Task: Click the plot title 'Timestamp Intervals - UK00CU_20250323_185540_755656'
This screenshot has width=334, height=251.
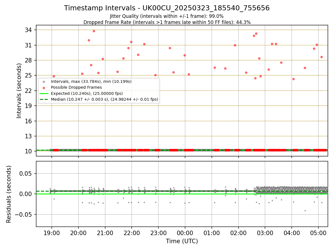Action: 167,8
